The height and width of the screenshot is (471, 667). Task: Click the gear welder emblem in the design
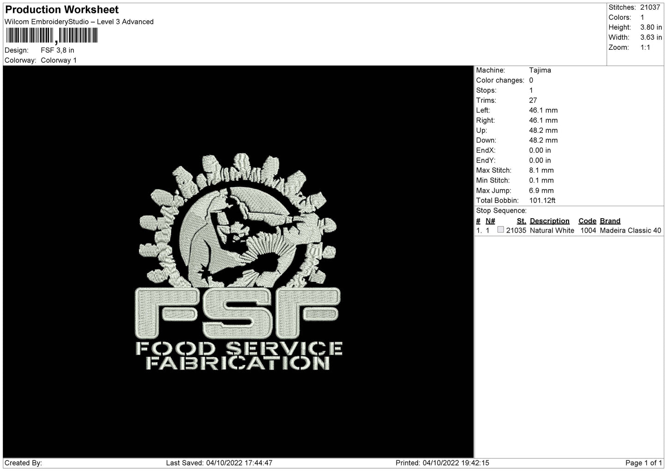coord(238,221)
